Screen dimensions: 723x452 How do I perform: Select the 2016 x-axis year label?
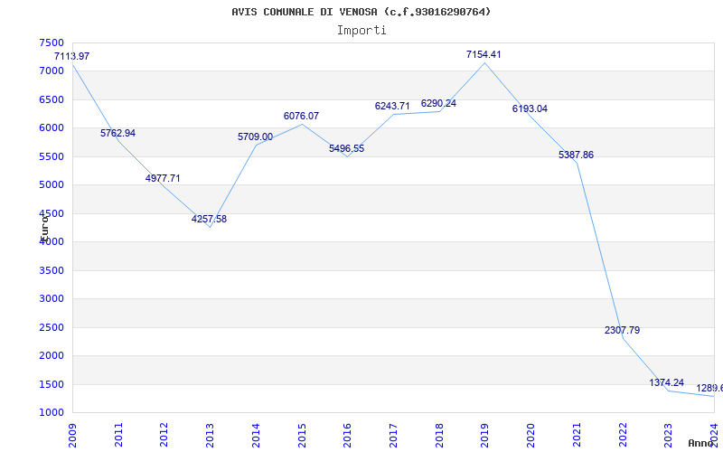click(348, 431)
